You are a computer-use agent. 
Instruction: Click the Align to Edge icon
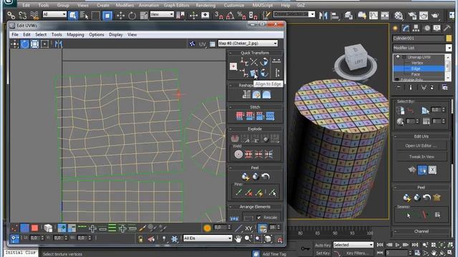[x=253, y=73]
